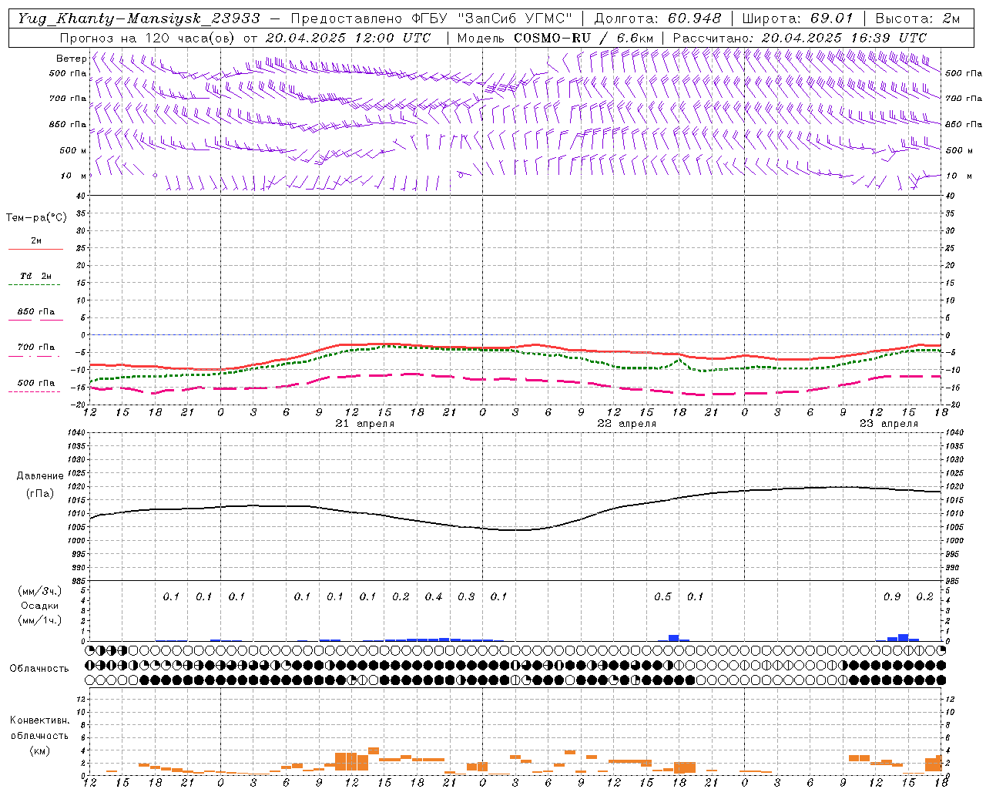Select the 850 гПа temperature legend entry
The image size is (986, 789).
35,312
